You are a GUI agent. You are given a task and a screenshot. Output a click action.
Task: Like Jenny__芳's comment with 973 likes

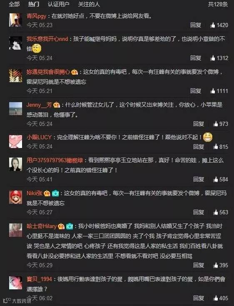point(216,124)
